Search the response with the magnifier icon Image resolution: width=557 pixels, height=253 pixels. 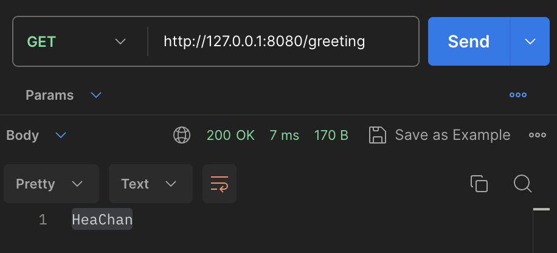[x=522, y=184]
